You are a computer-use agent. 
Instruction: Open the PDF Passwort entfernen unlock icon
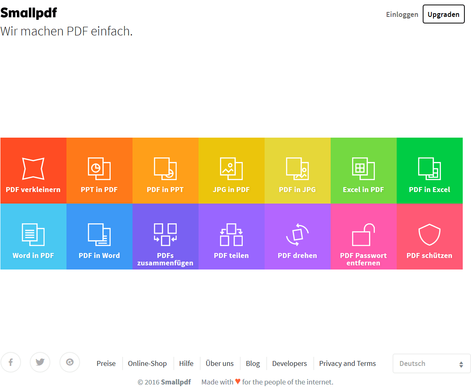(363, 234)
